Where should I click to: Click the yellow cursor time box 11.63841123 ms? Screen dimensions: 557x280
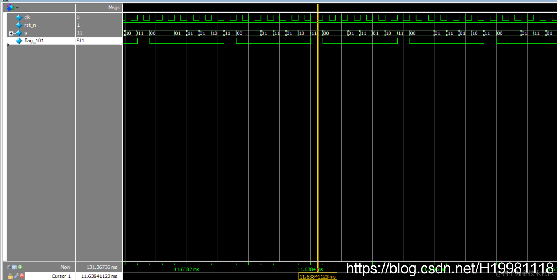coord(318,276)
